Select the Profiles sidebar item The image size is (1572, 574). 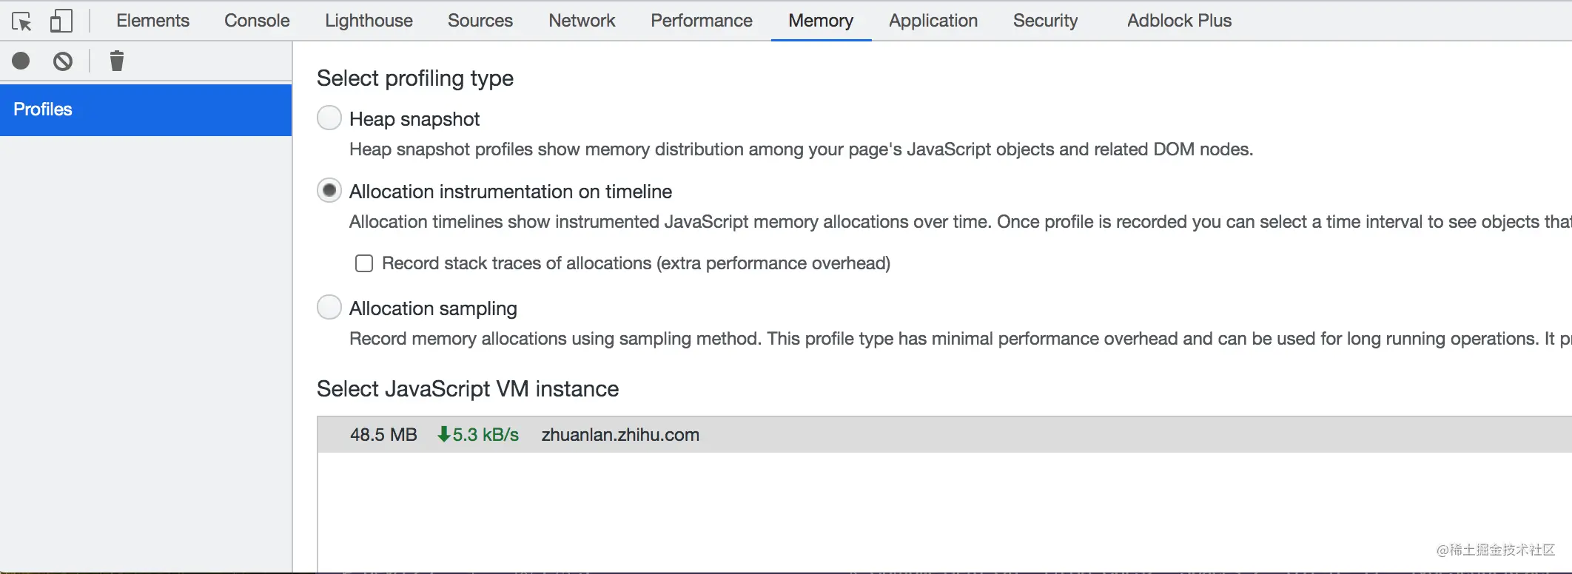(x=146, y=109)
